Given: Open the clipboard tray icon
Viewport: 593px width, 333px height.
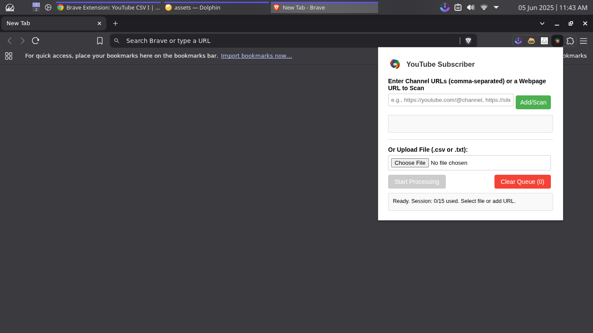Looking at the screenshot, I should tap(458, 7).
